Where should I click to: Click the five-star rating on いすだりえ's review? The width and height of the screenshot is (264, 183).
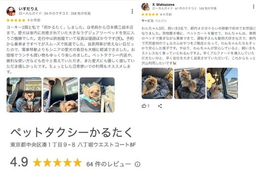[16, 20]
